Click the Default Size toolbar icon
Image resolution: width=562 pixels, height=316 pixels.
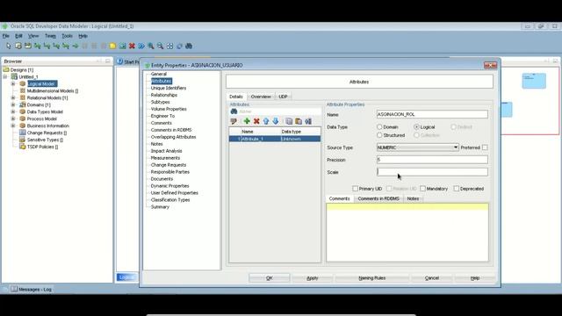(179, 46)
